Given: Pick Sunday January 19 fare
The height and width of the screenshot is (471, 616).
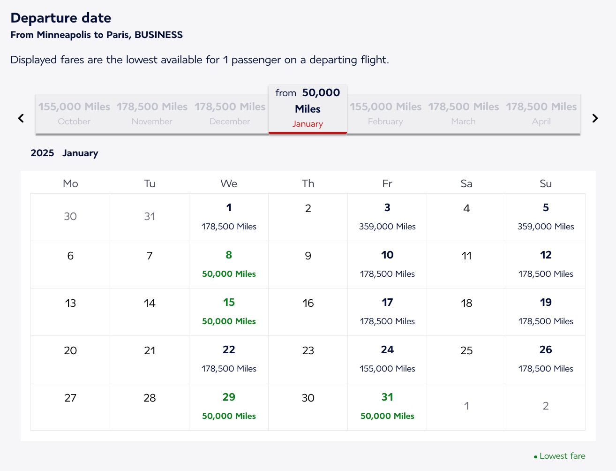Looking at the screenshot, I should coord(546,312).
